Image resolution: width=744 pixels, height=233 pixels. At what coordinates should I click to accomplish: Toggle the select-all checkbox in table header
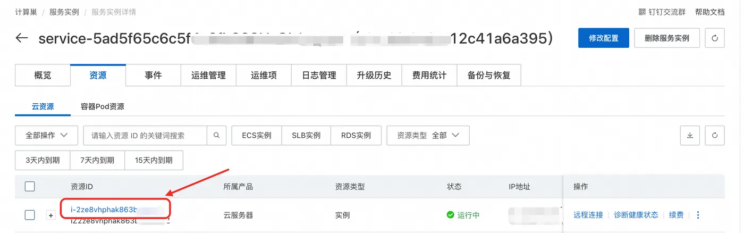[x=30, y=186]
